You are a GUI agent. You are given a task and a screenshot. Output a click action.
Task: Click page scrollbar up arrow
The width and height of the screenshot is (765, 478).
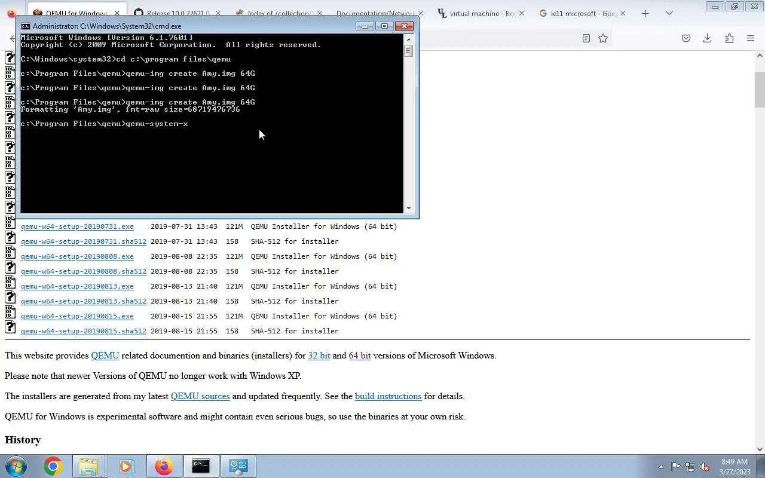pyautogui.click(x=760, y=56)
